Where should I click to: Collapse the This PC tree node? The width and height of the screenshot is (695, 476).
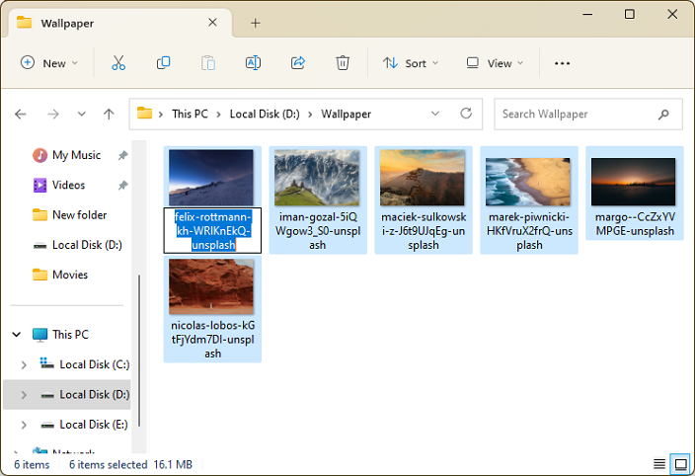point(17,335)
